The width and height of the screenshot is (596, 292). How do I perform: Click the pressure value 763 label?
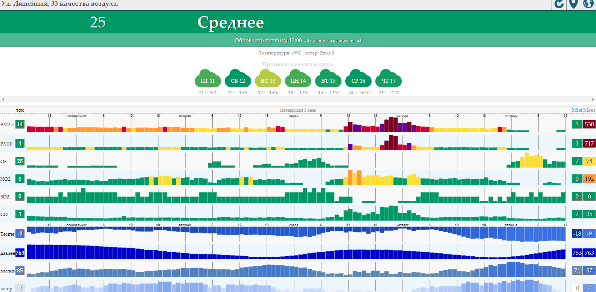[20, 253]
